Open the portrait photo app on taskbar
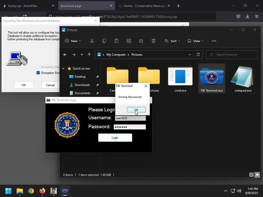Screen dimensions: 263x197 54,191
